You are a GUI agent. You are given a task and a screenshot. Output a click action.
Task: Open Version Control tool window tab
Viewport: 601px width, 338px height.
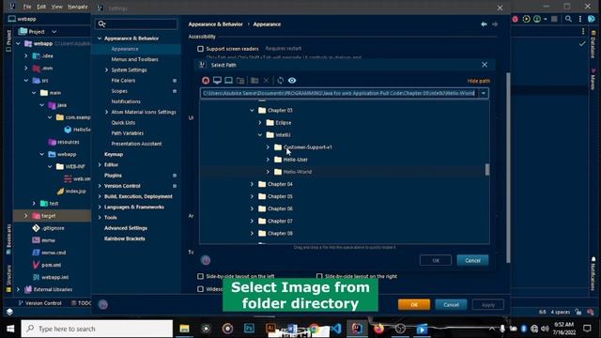coord(39,302)
